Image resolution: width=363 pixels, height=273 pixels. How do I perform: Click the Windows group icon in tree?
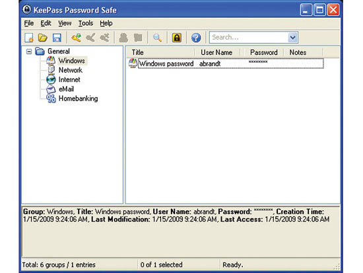pyautogui.click(x=51, y=61)
